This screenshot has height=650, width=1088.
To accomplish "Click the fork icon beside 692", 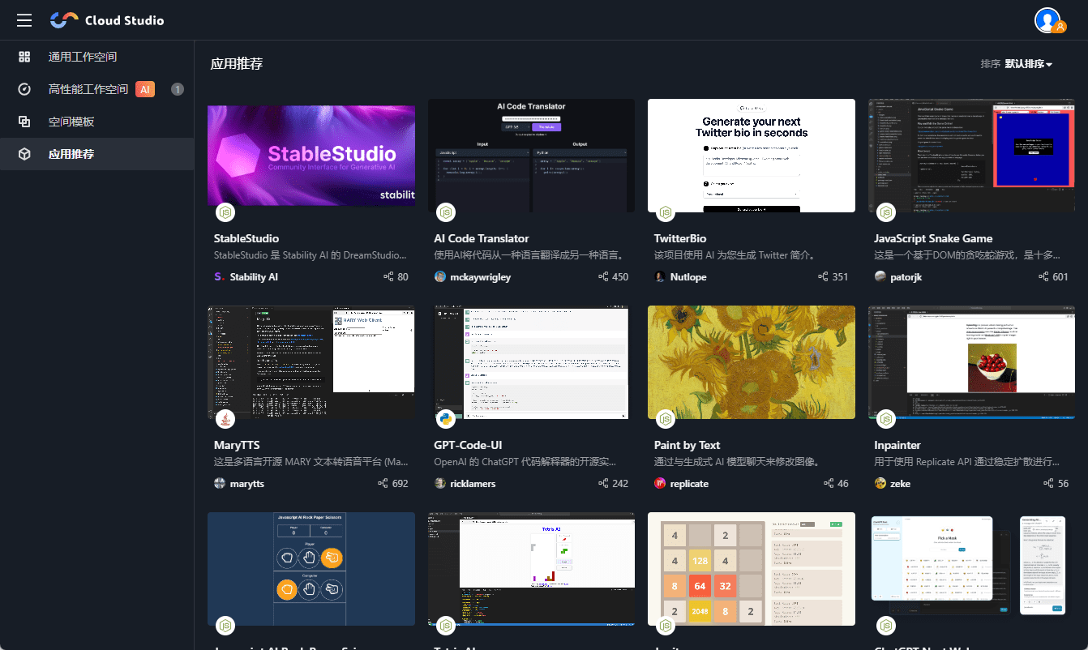I will coord(383,483).
